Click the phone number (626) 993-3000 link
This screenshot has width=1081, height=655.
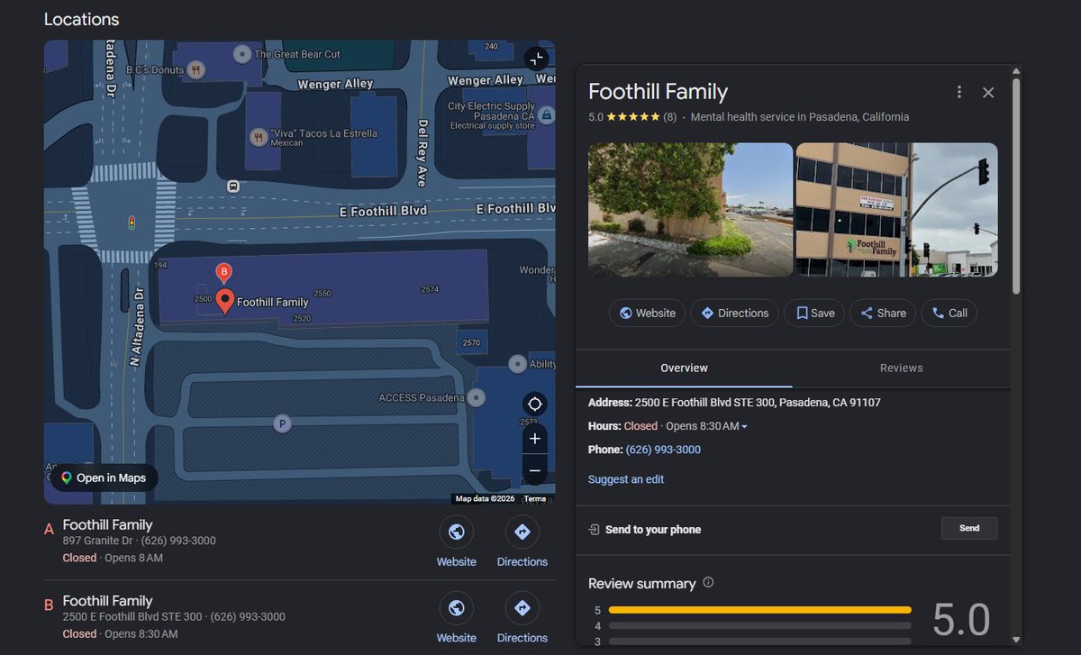tap(663, 450)
